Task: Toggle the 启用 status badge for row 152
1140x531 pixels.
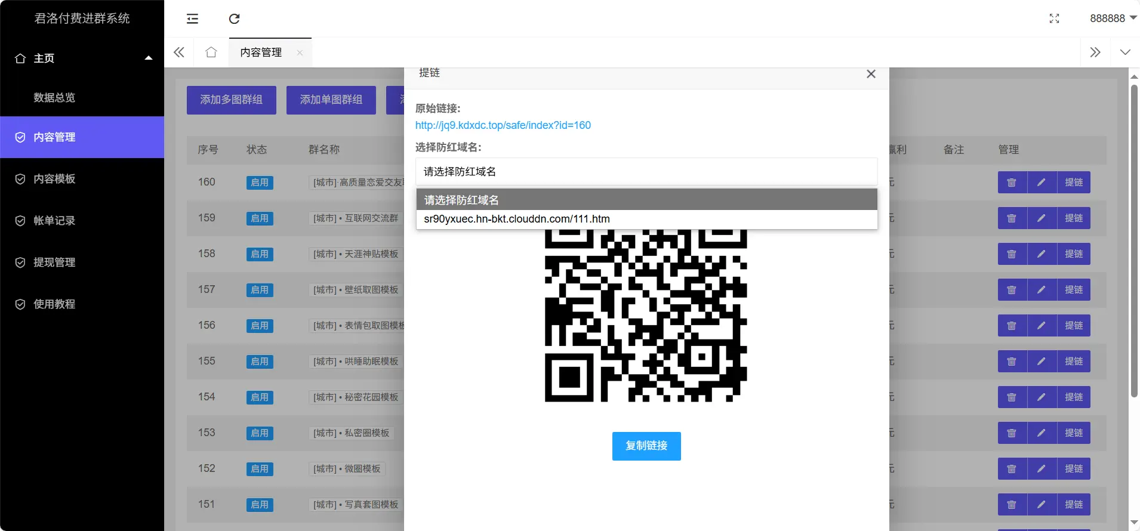Action: (x=260, y=469)
